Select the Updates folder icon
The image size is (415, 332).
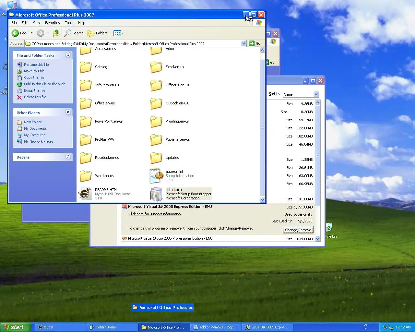point(156,158)
